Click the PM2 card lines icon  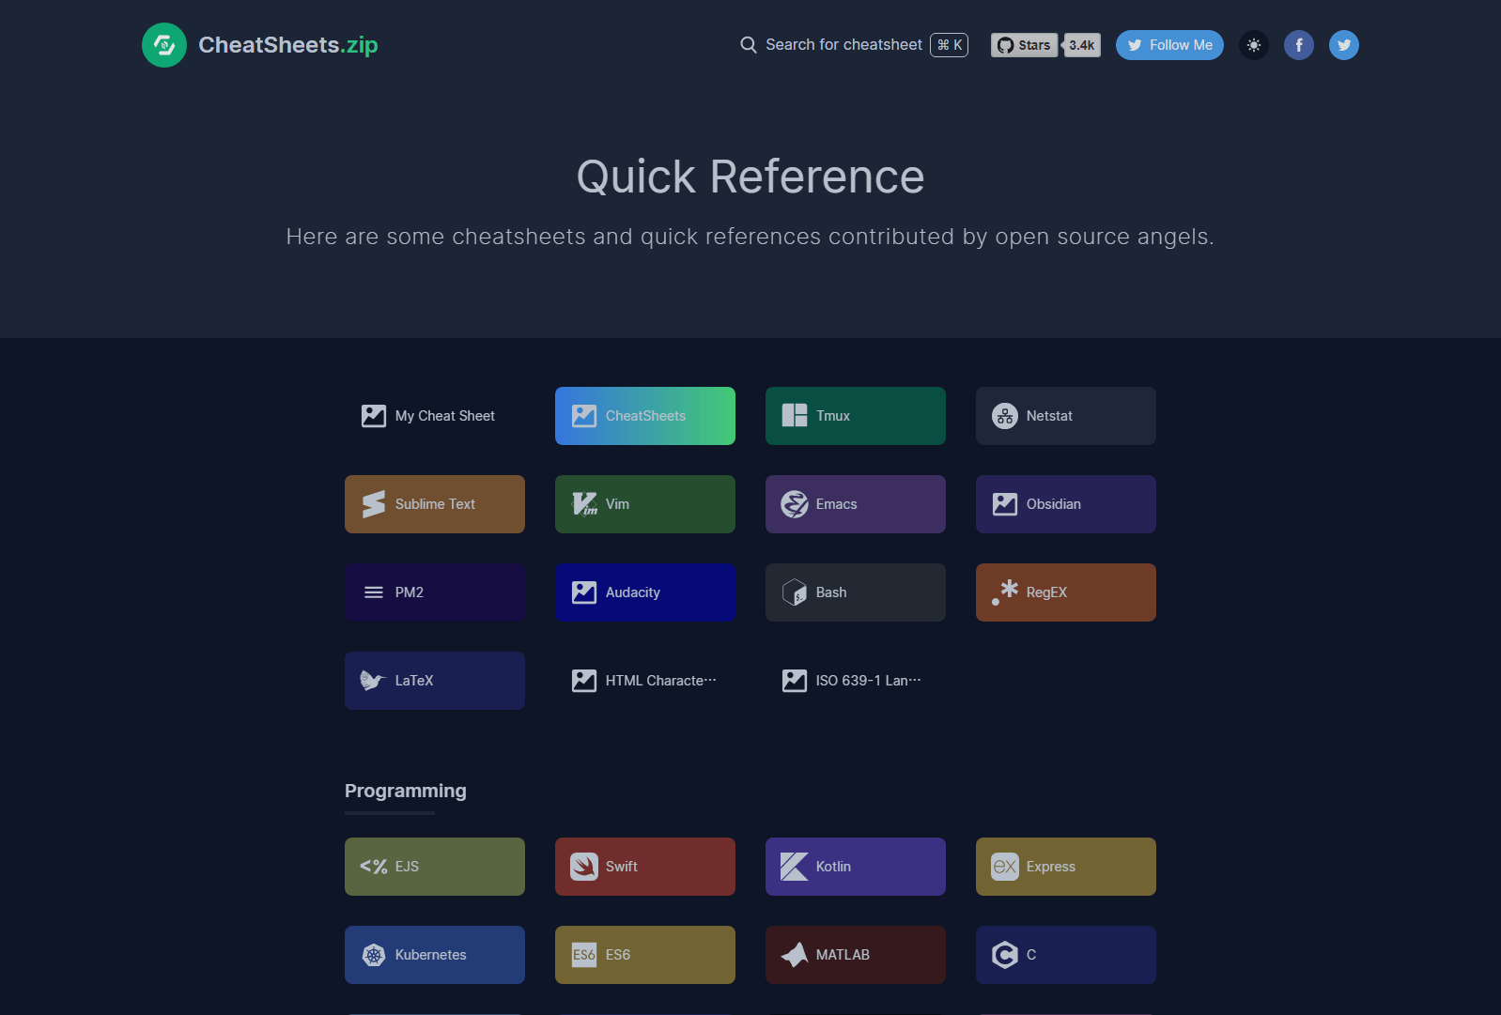[x=374, y=592]
